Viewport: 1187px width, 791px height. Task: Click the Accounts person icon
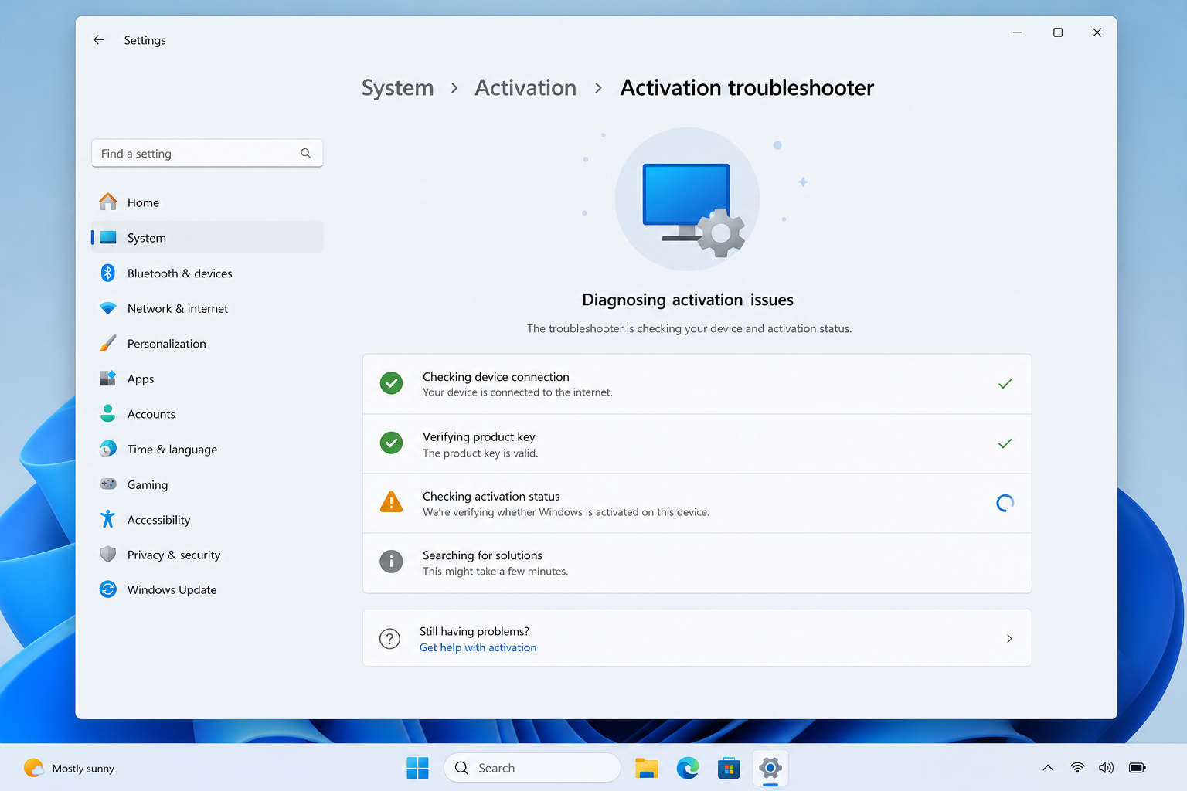(108, 413)
